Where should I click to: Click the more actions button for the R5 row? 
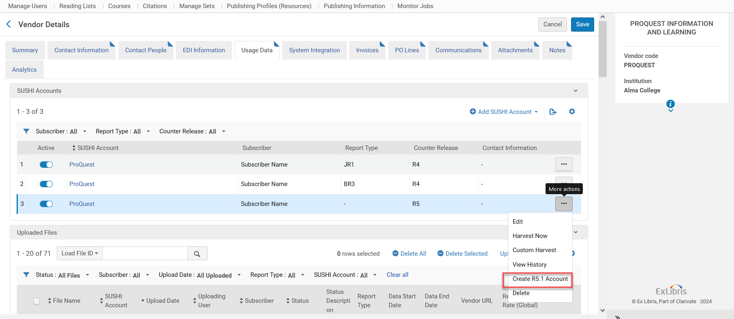point(564,203)
